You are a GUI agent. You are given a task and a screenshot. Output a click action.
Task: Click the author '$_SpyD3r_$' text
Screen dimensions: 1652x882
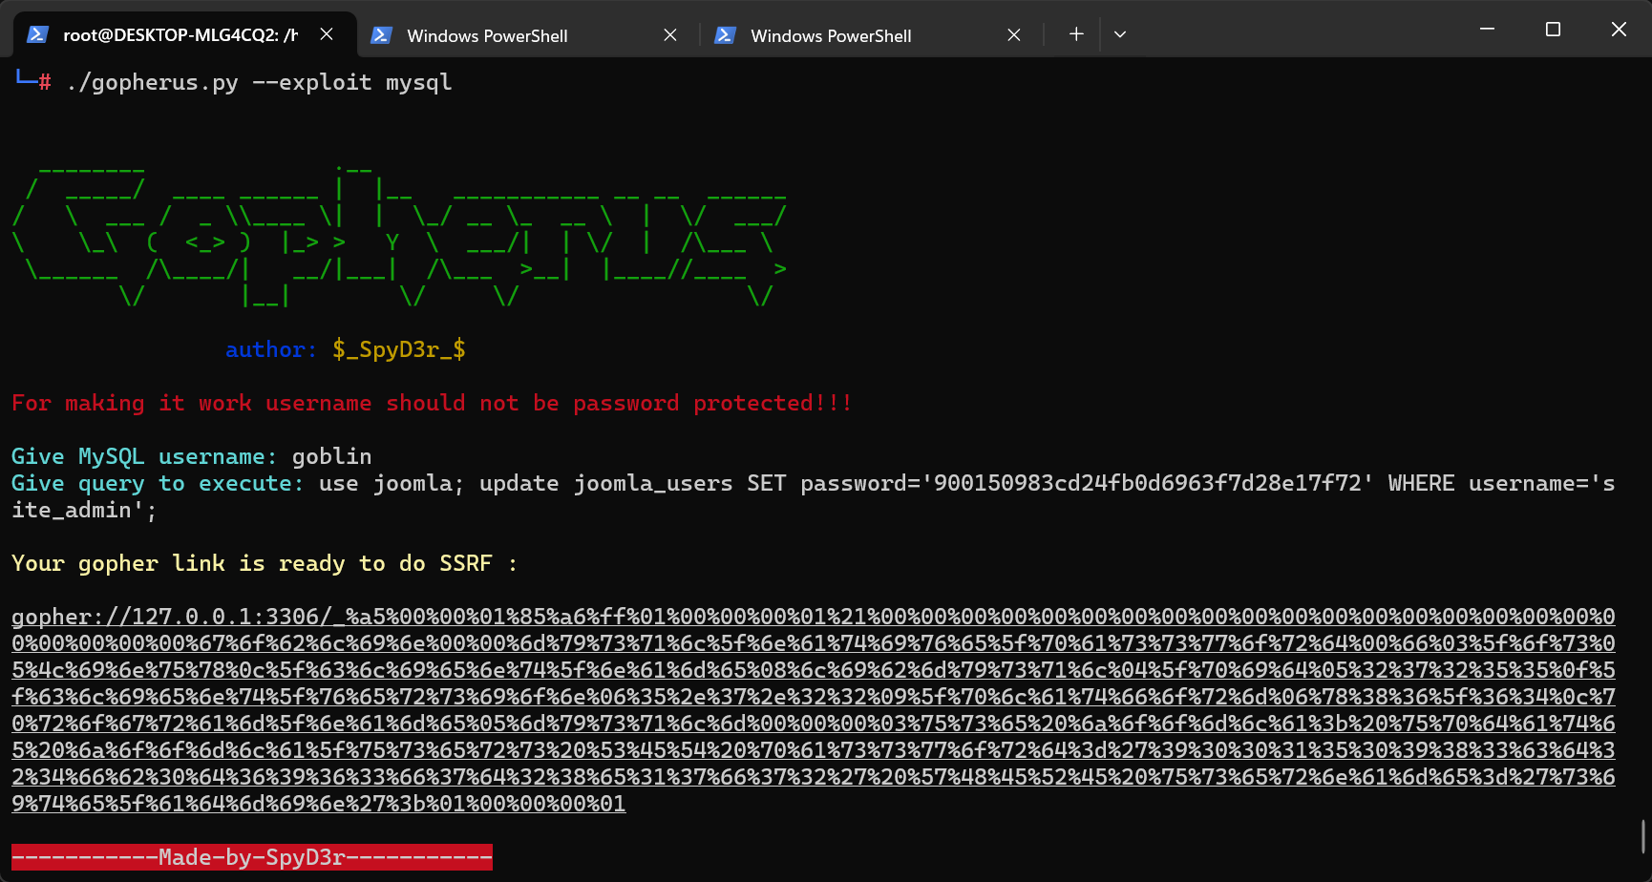click(399, 349)
